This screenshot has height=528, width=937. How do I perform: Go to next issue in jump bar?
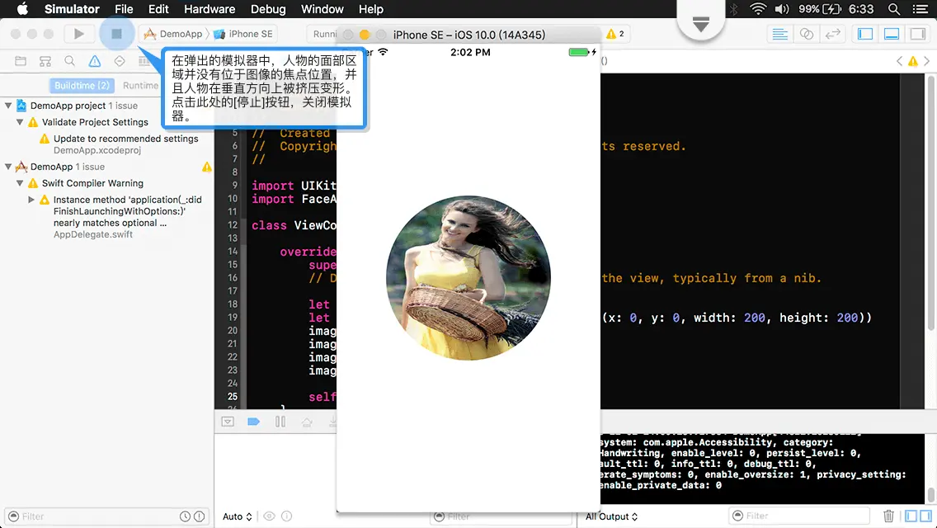[x=926, y=61]
